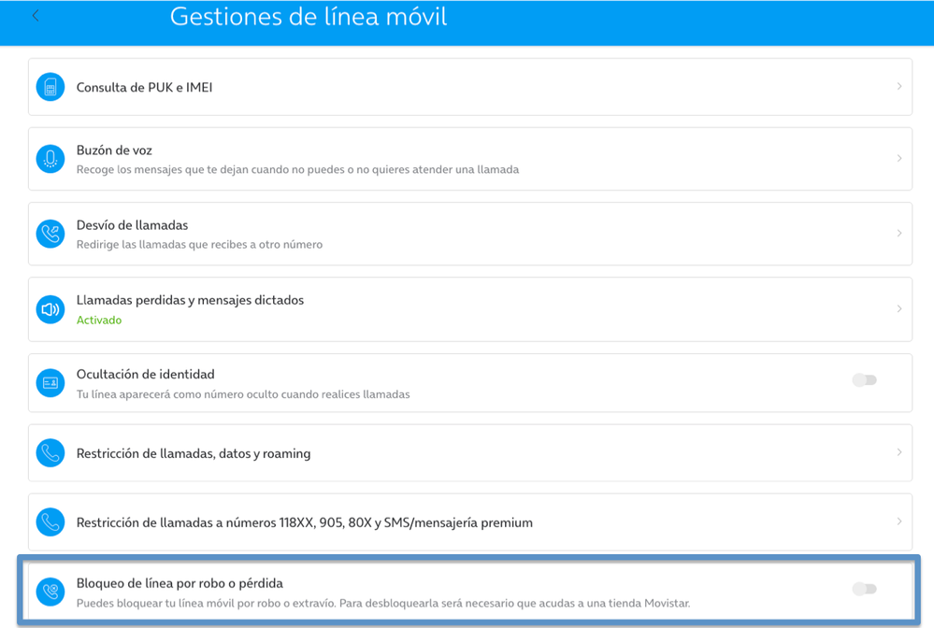Click the Bloqueo de línea phone icon
The width and height of the screenshot is (934, 628).
[50, 591]
